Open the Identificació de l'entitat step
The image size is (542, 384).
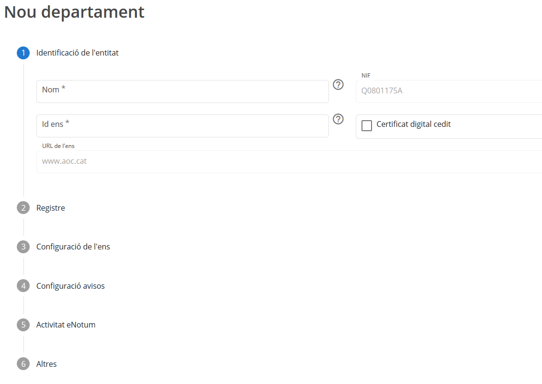point(78,53)
